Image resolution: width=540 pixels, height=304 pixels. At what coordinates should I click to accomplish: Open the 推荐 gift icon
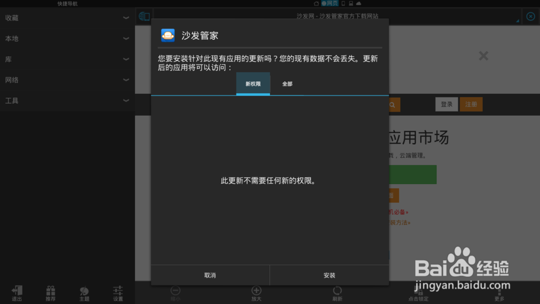[51, 293]
